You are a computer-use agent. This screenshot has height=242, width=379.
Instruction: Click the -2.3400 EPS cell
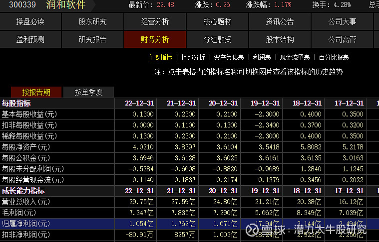[x=267, y=125]
